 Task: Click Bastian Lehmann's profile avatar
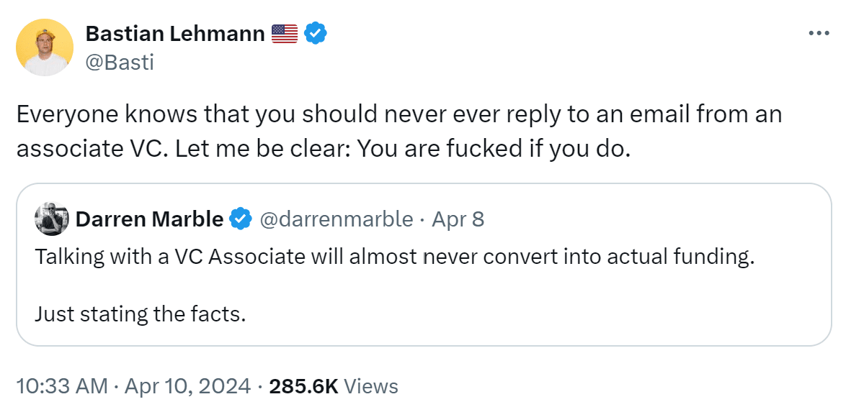coord(45,47)
